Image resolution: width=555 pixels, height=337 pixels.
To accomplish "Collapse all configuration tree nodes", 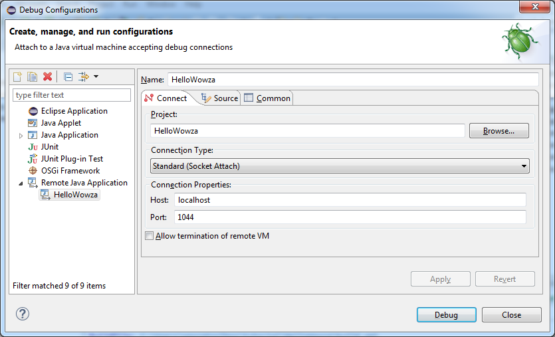I will pos(68,77).
